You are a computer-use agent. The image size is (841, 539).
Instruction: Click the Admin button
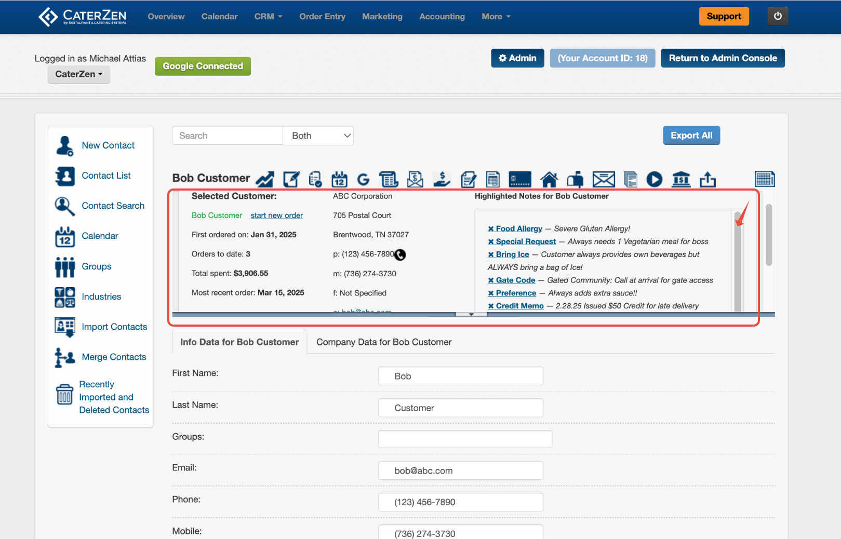tap(517, 58)
